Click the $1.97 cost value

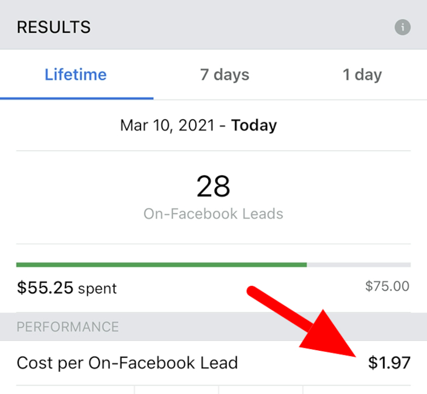[389, 363]
